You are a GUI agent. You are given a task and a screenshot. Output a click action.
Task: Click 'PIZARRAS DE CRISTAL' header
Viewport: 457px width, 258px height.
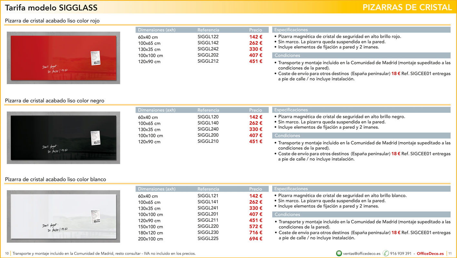pos(407,7)
